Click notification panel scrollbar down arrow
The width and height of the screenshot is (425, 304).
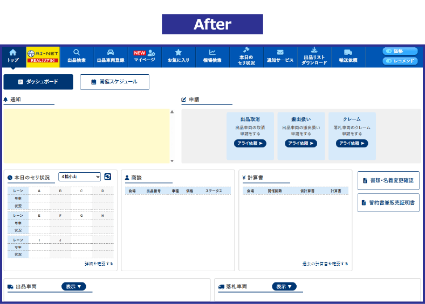(172, 160)
